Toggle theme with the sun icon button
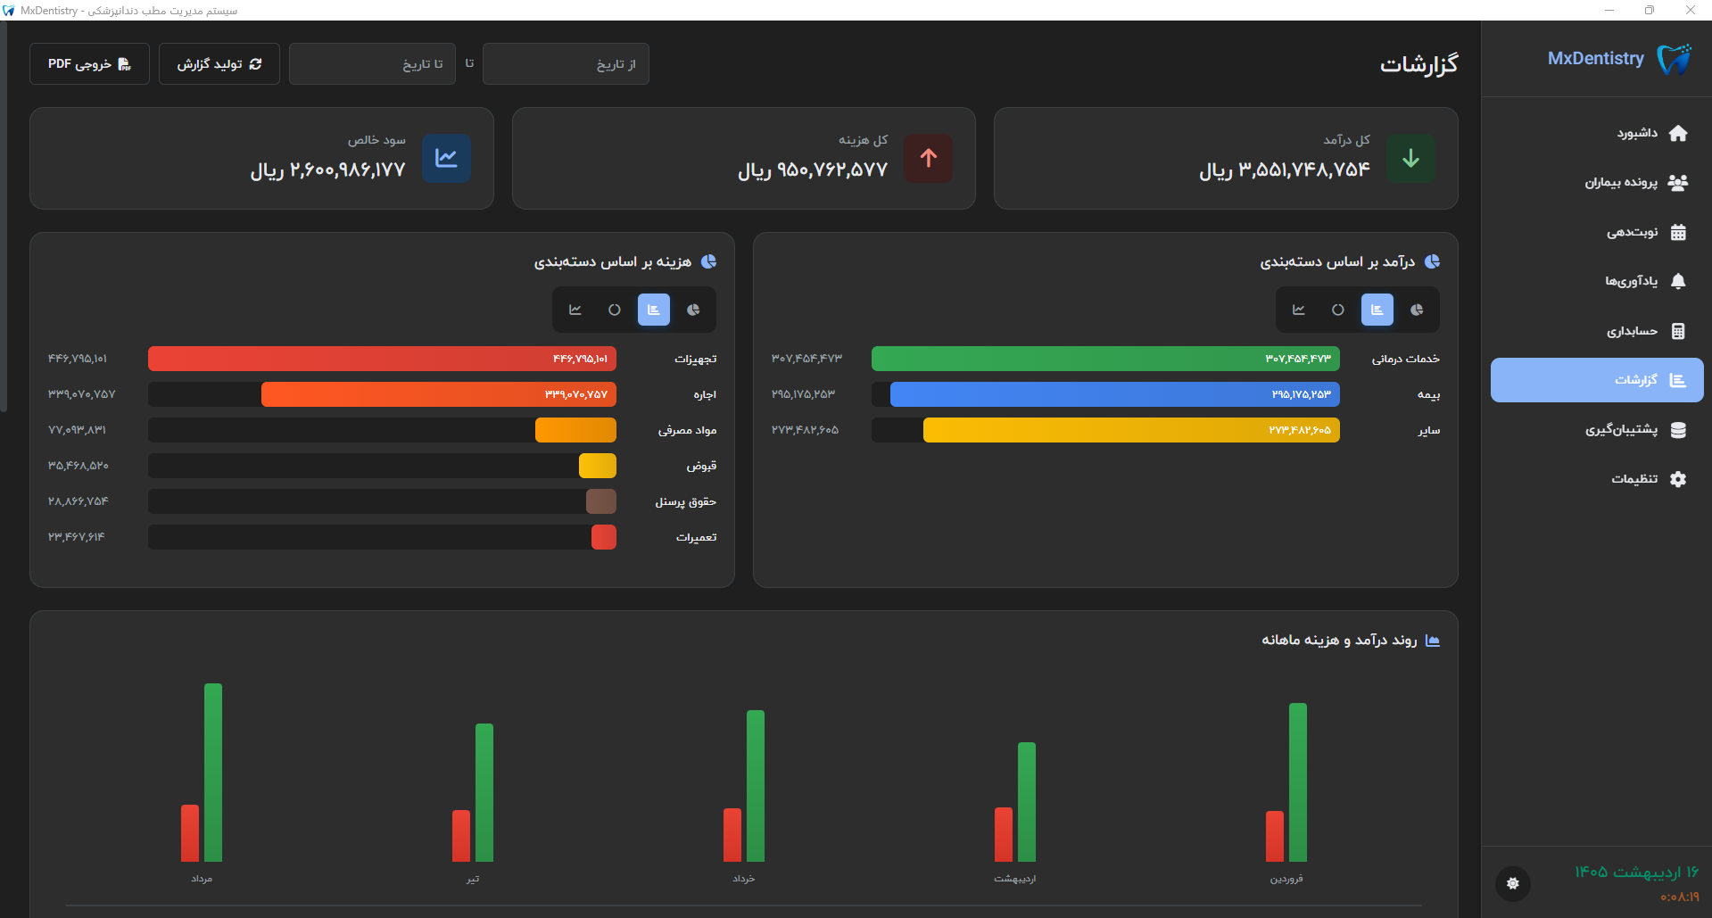The width and height of the screenshot is (1712, 918). pos(1513,883)
